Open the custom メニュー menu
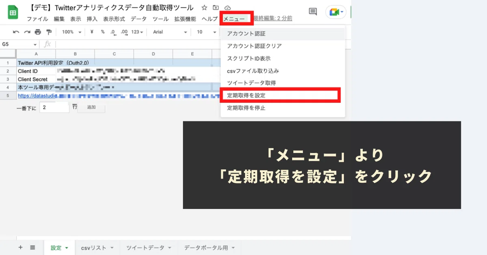This screenshot has height=255, width=487. tap(234, 19)
